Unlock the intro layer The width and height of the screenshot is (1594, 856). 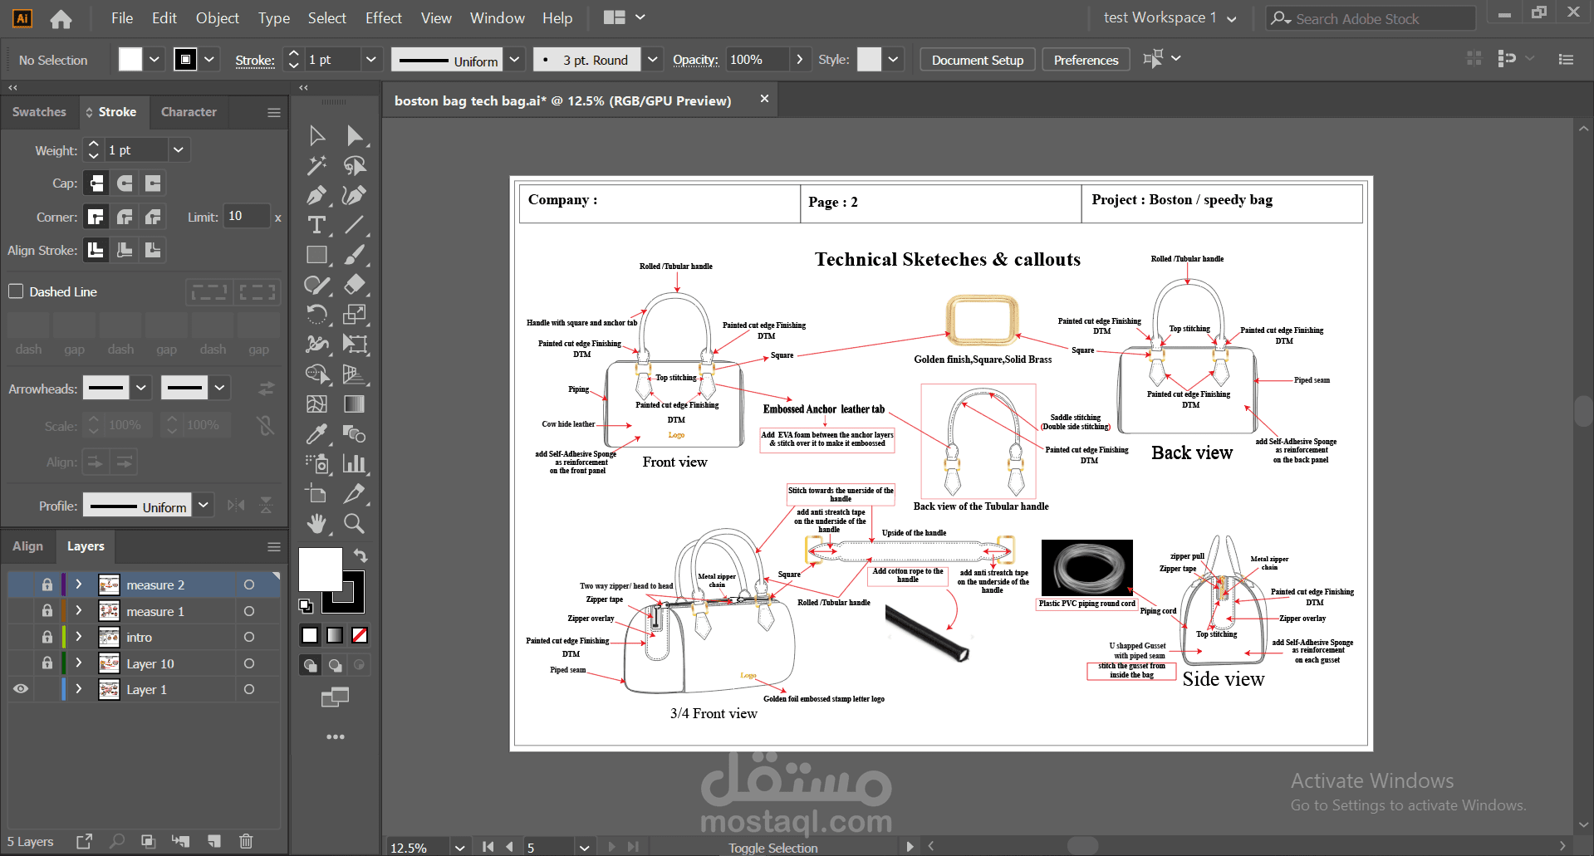47,637
